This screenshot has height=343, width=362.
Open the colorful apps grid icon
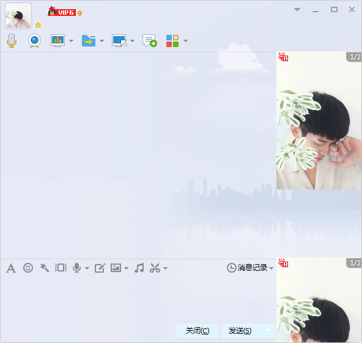click(x=172, y=41)
